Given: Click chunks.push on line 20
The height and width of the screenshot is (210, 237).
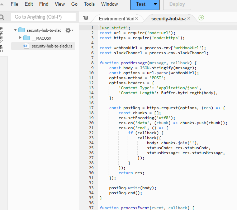Looking at the screenshot, I should [x=193, y=123].
